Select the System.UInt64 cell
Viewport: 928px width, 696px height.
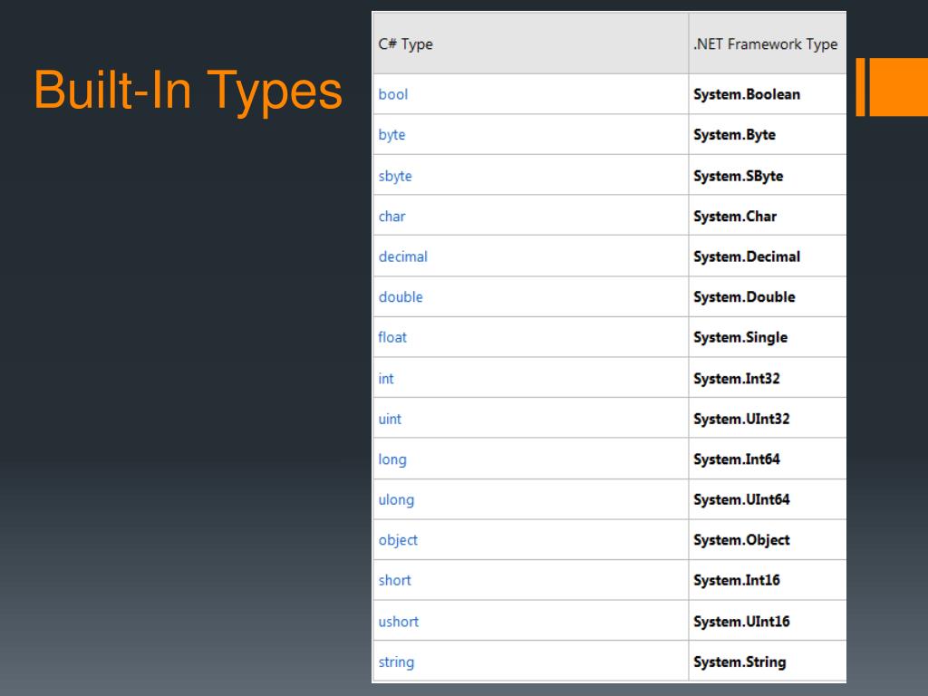click(x=767, y=499)
